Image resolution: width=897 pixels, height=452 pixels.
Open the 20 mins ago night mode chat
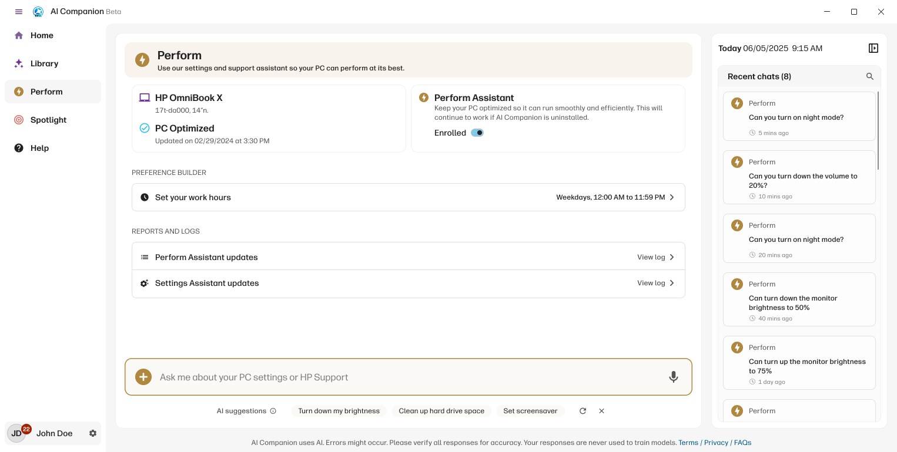point(799,238)
